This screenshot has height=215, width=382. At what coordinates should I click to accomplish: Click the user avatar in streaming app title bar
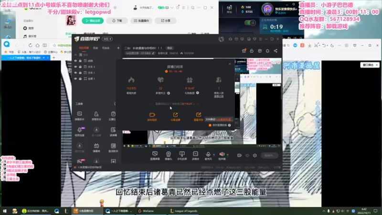click(x=221, y=39)
